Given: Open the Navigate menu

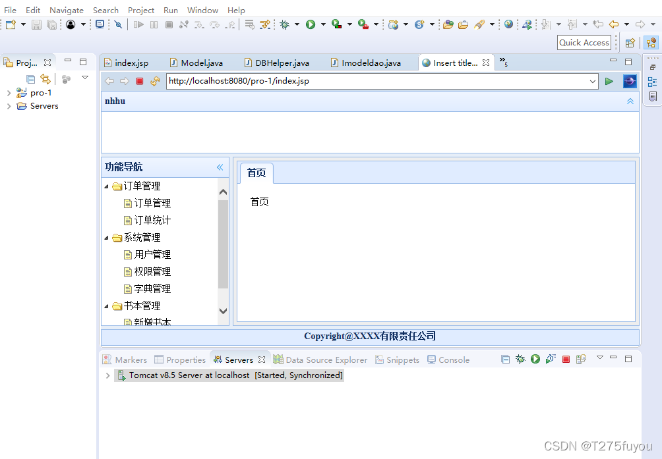Looking at the screenshot, I should (67, 10).
